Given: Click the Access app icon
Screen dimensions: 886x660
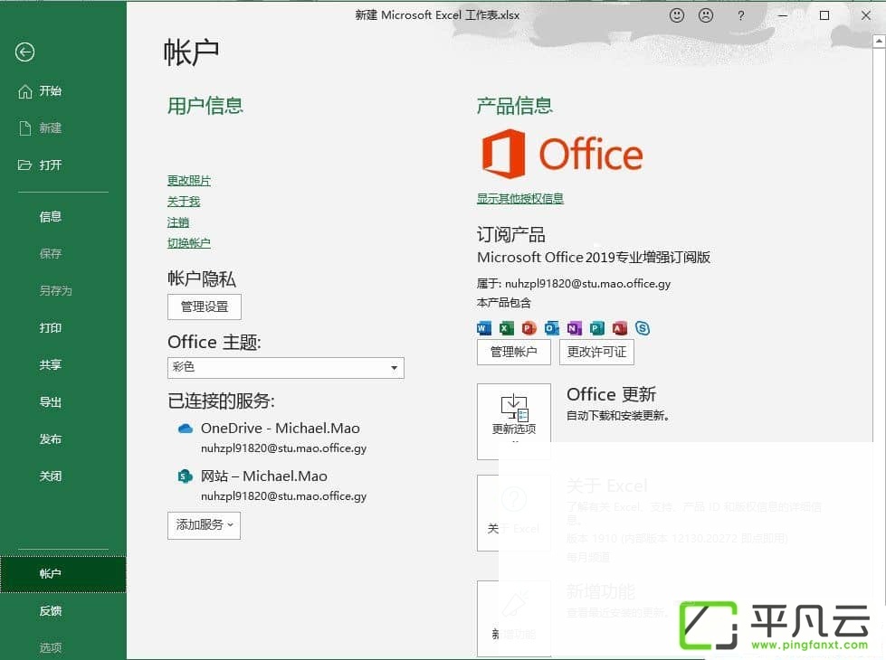Looking at the screenshot, I should coord(619,328).
